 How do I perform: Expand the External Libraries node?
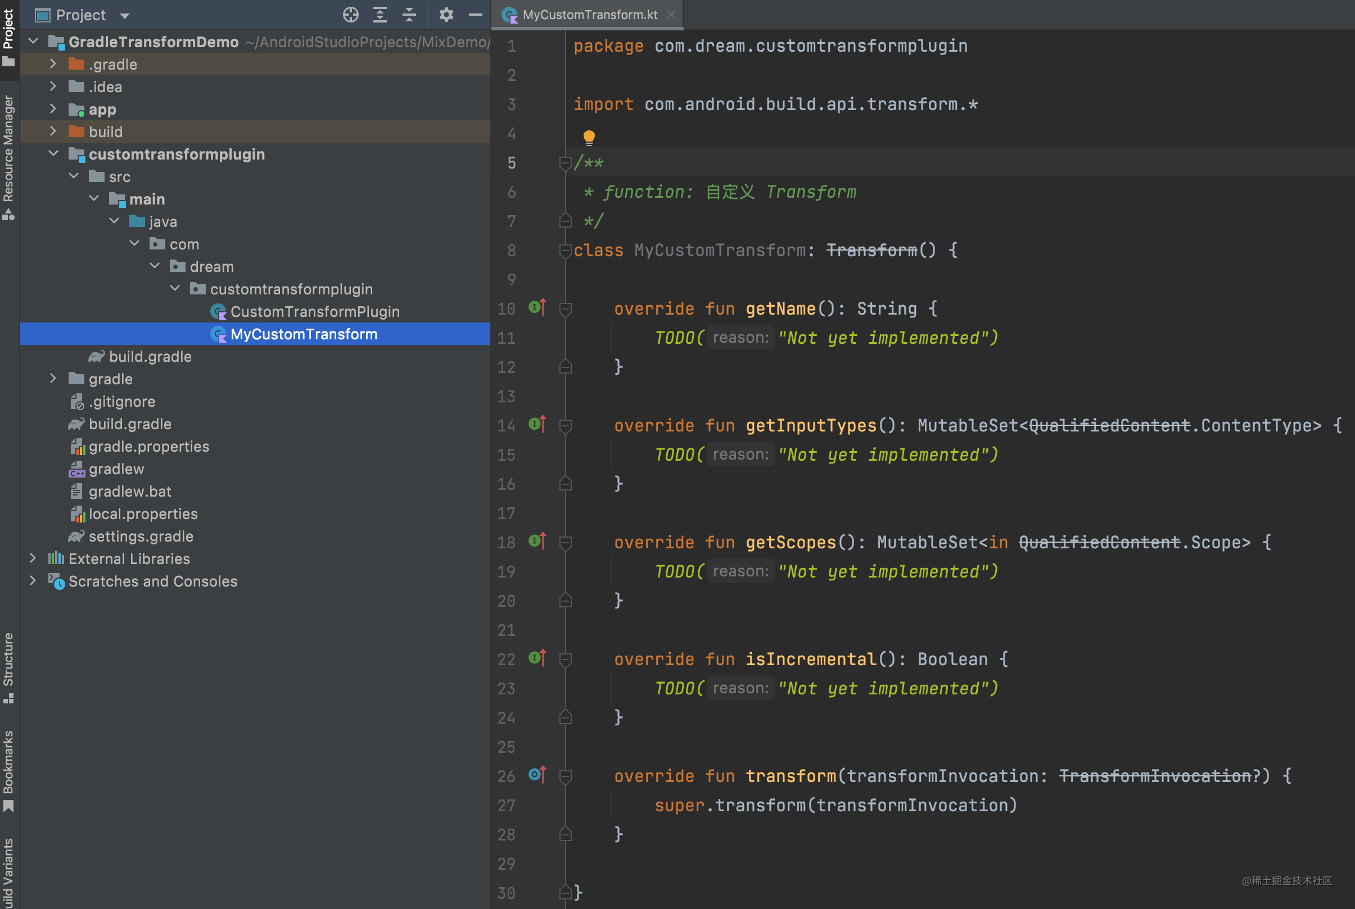33,558
